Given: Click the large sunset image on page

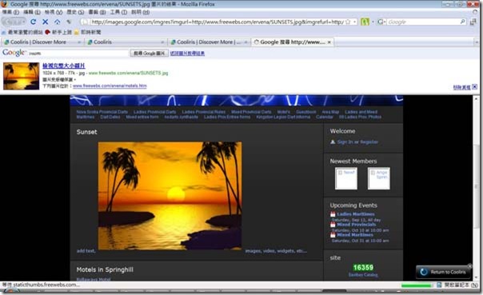Looking at the screenshot, I should (x=170, y=196).
